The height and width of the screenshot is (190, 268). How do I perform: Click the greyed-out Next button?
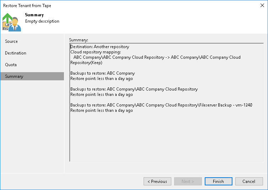(x=188, y=181)
